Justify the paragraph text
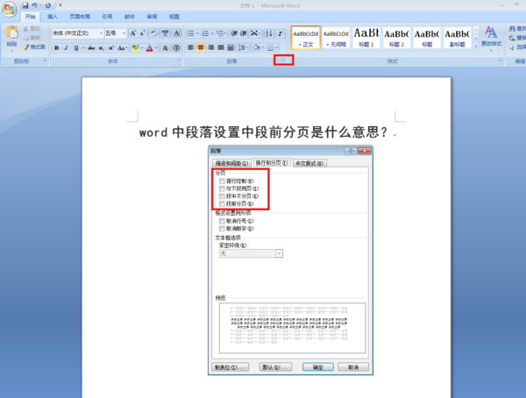 (x=220, y=47)
